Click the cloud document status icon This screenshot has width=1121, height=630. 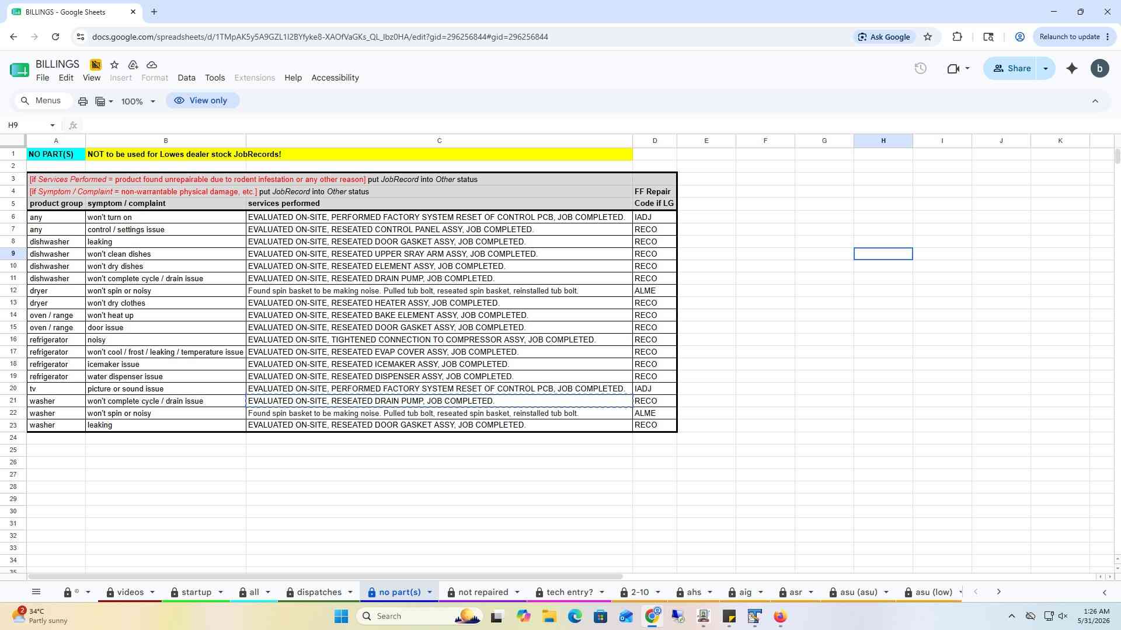tap(152, 65)
